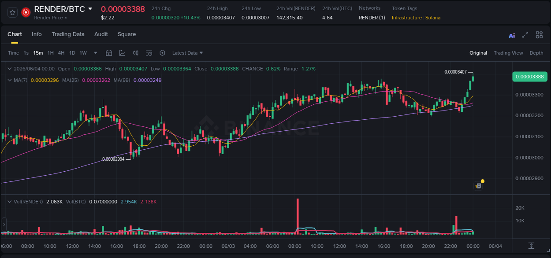Click the $2.22 USD price
Image resolution: width=551 pixels, height=258 pixels.
(x=108, y=18)
